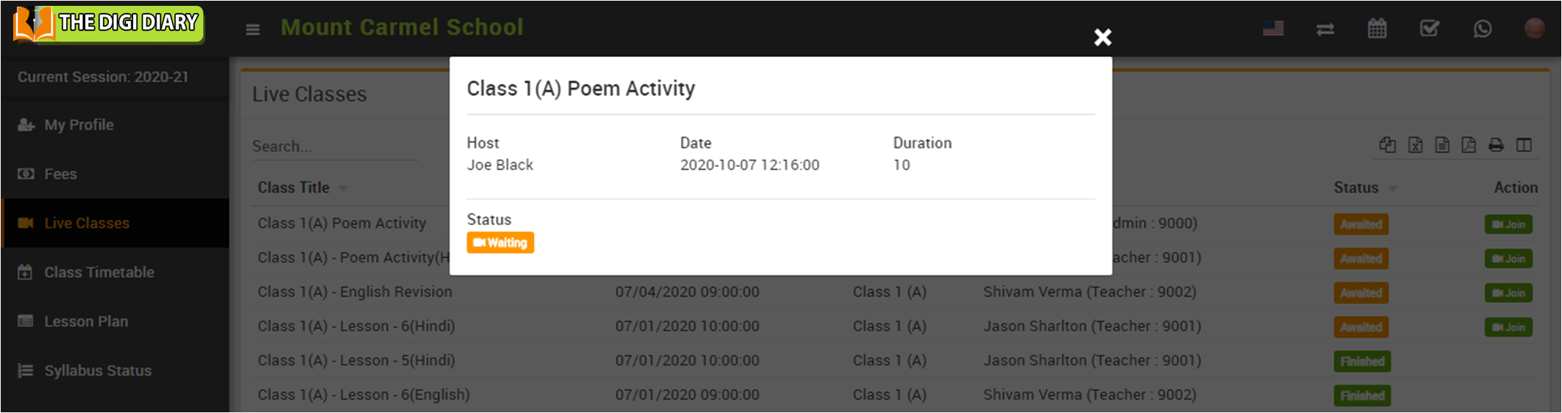Export table to Excel
The image size is (1562, 413).
1415,145
